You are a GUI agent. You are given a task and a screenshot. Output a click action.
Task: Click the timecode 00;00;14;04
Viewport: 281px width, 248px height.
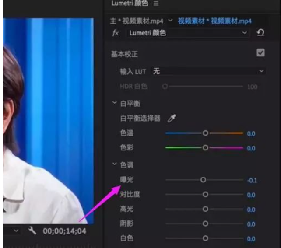pos(64,231)
